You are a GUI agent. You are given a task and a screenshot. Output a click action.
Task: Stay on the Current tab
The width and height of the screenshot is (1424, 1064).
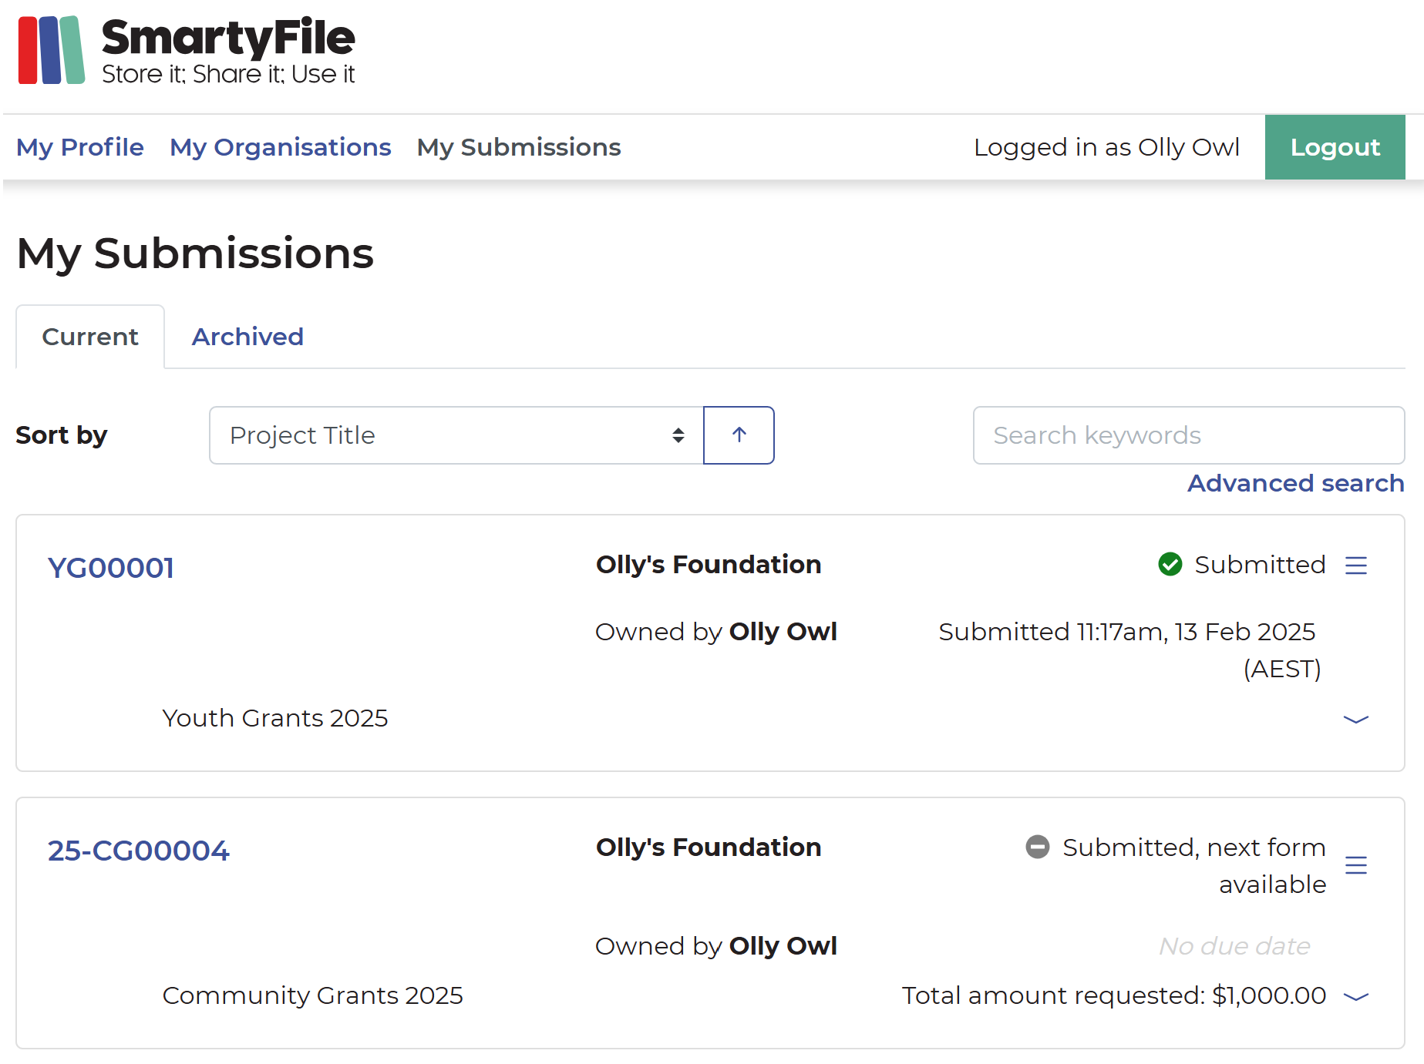(x=89, y=336)
